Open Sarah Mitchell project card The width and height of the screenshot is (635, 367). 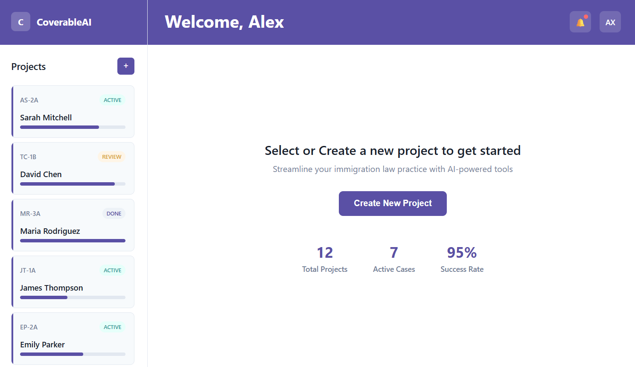(73, 112)
